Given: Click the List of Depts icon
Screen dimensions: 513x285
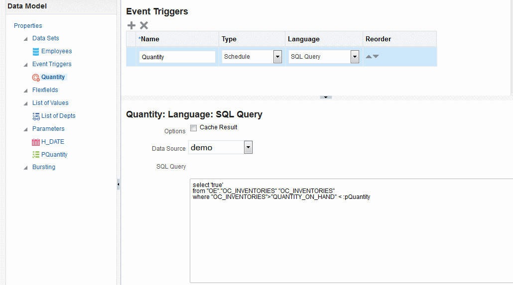Looking at the screenshot, I should [x=36, y=116].
